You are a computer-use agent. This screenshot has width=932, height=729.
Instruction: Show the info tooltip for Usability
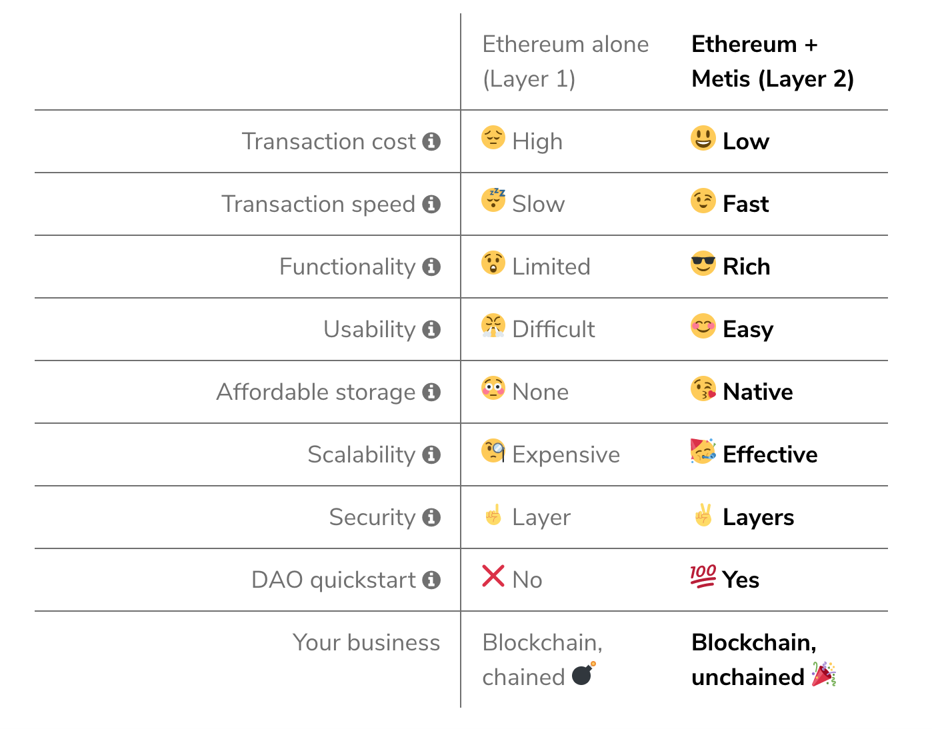pyautogui.click(x=431, y=329)
